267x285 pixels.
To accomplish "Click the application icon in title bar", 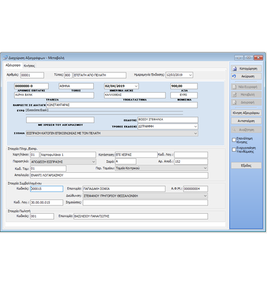I will pyautogui.click(x=5, y=58).
